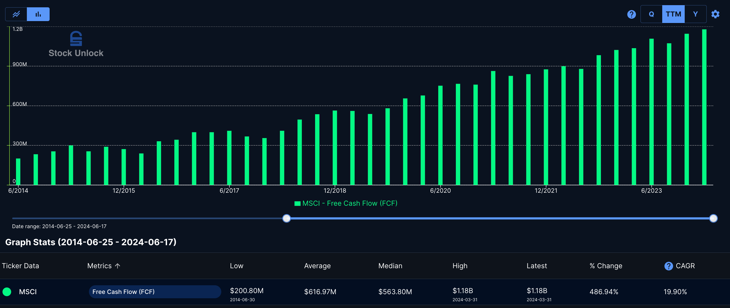Click the left date range slider handle
Viewport: 730px width, 308px height.
click(287, 218)
